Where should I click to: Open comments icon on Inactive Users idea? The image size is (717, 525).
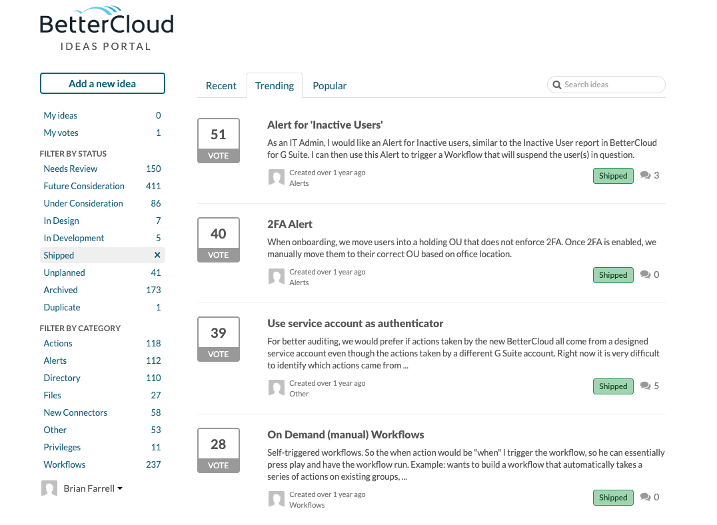(x=645, y=175)
